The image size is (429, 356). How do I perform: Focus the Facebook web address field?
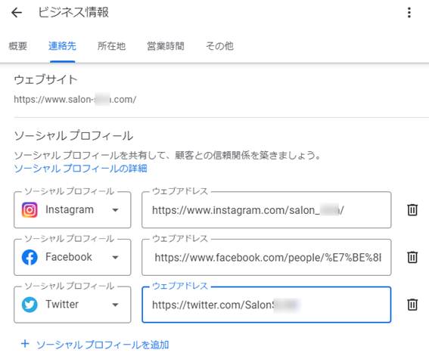266,258
